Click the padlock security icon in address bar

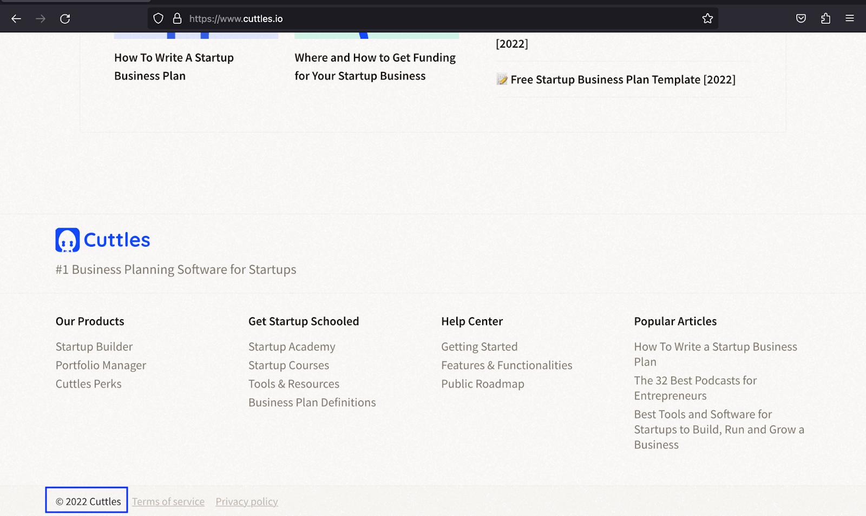pyautogui.click(x=176, y=18)
